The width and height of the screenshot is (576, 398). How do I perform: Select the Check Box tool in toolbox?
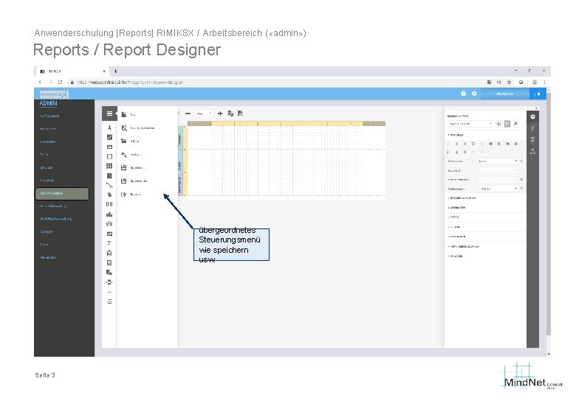pos(109,137)
